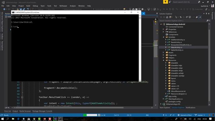Expand the References node in Solution Explorer

coord(163,32)
